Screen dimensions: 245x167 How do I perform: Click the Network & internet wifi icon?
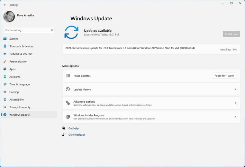point(5,54)
